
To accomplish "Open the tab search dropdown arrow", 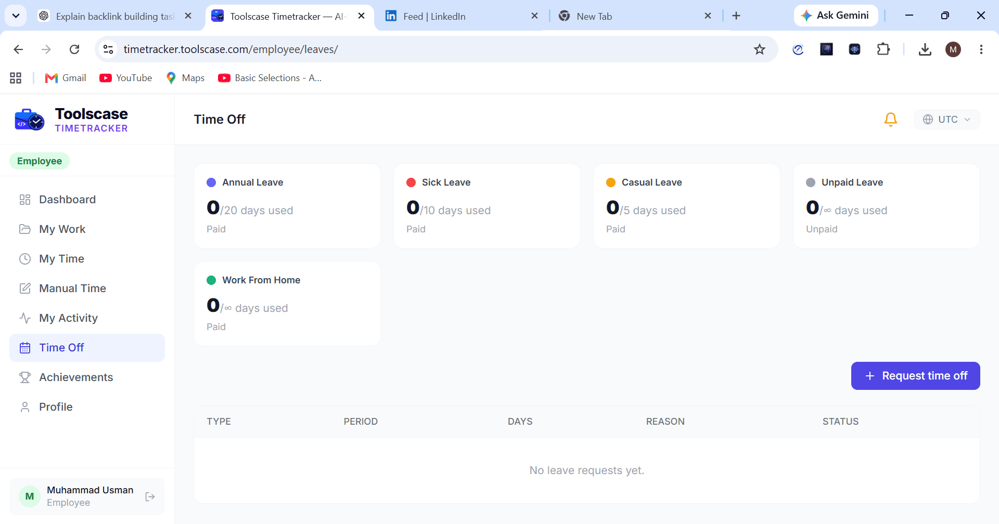I will (x=16, y=16).
